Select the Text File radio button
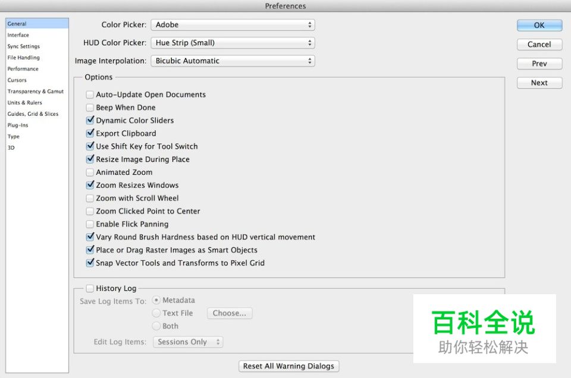Screen dimensions: 571x378 point(156,313)
